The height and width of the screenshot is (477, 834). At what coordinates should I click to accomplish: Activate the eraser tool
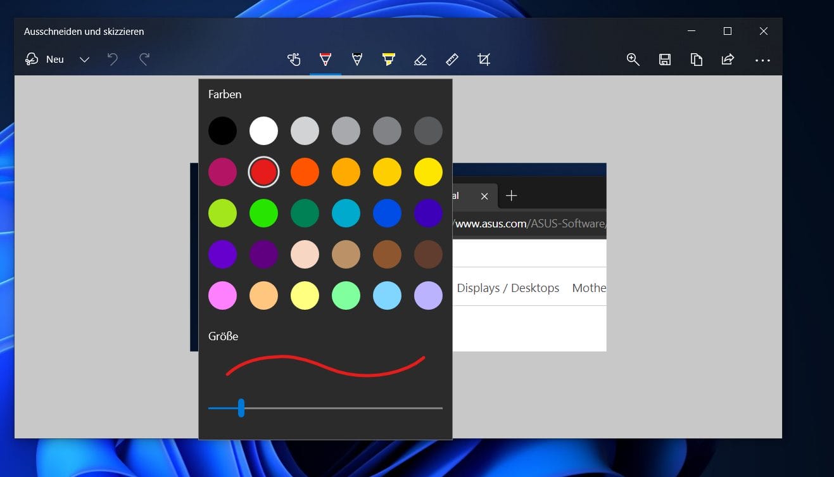coord(420,59)
